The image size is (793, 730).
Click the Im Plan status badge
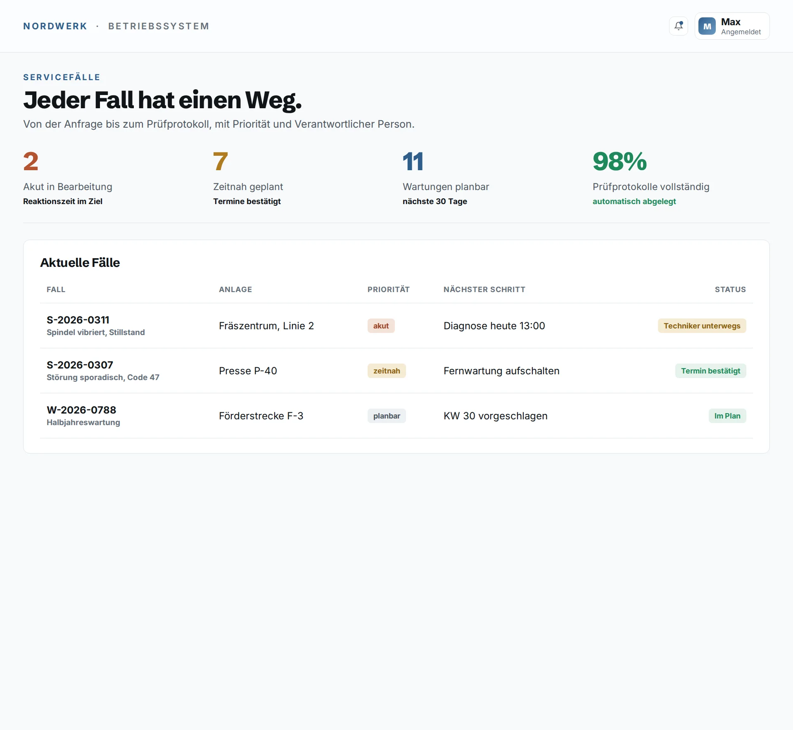click(727, 416)
